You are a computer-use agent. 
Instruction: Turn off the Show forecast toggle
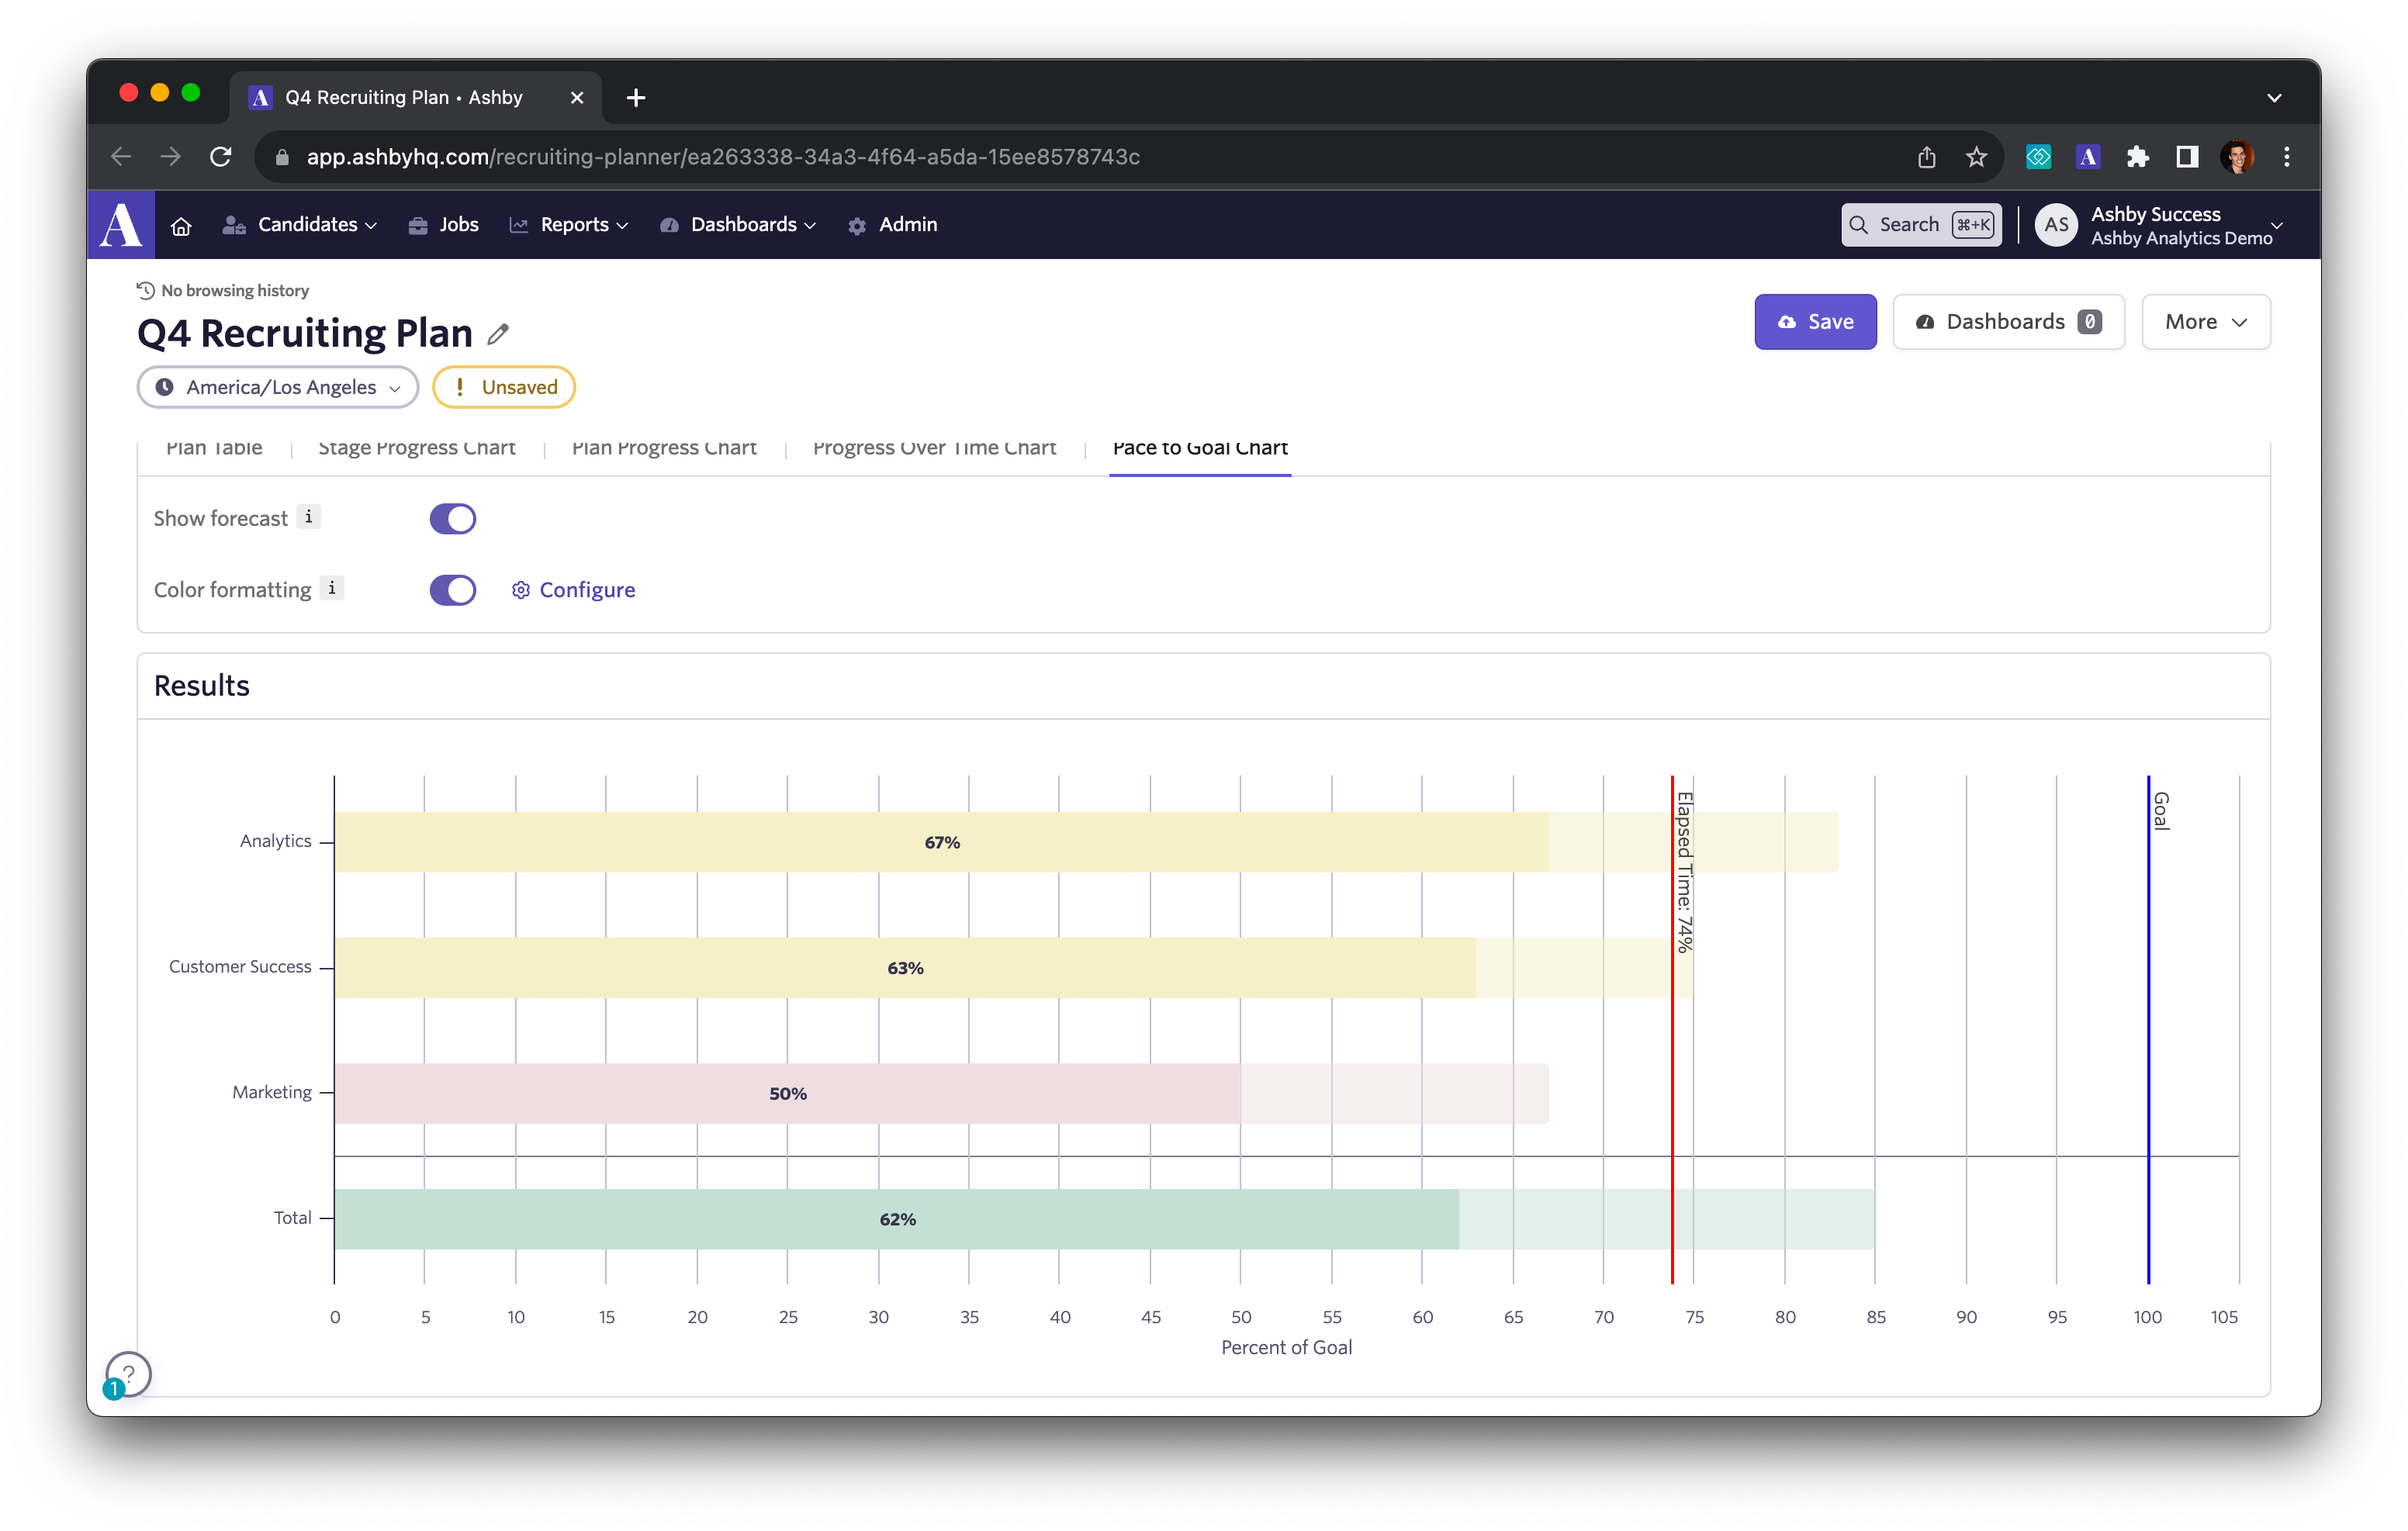(453, 519)
